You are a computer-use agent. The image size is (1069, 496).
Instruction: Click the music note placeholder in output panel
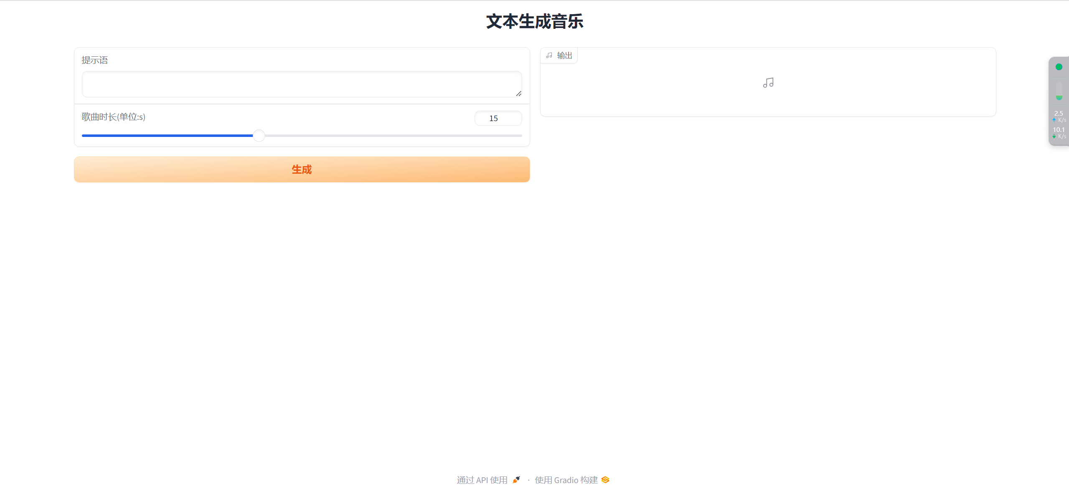pos(768,83)
